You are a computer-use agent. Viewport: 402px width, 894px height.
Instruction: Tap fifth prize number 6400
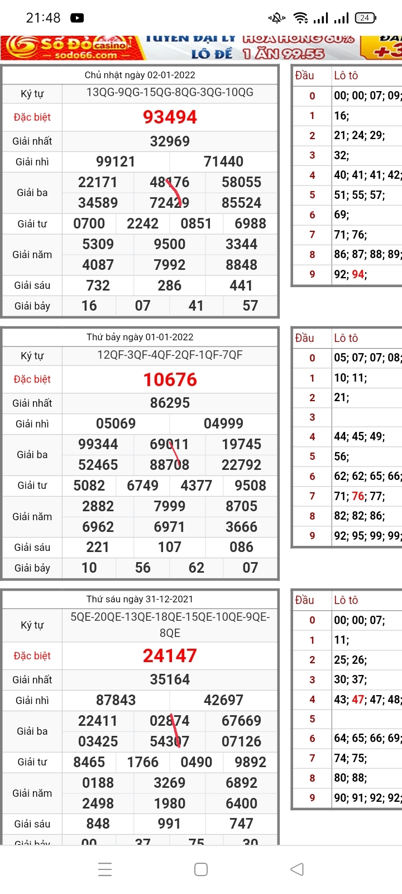pos(241,803)
